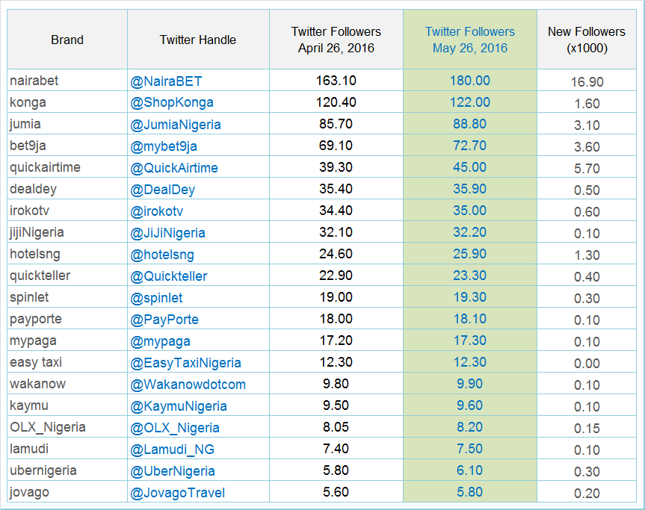The height and width of the screenshot is (510, 645).
Task: Click the @DealDey link
Action: tap(162, 190)
